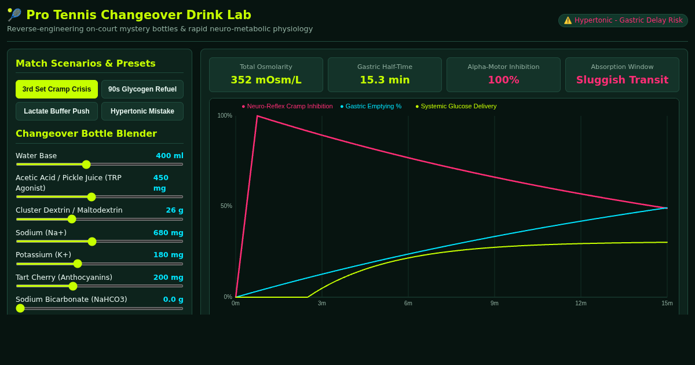Click the 6m label on chart x-axis

[x=408, y=303]
